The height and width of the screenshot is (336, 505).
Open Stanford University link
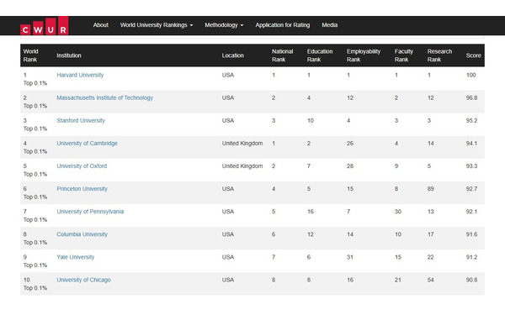tap(81, 121)
